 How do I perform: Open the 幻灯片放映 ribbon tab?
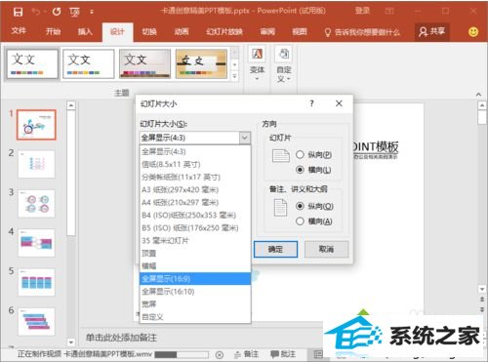(x=224, y=31)
